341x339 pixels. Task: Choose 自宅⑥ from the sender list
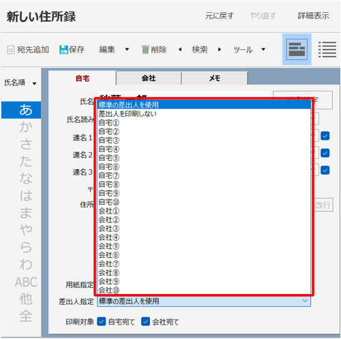pyautogui.click(x=204, y=166)
